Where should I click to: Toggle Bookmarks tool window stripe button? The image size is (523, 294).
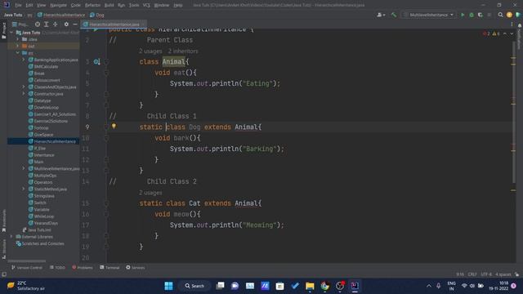3,220
